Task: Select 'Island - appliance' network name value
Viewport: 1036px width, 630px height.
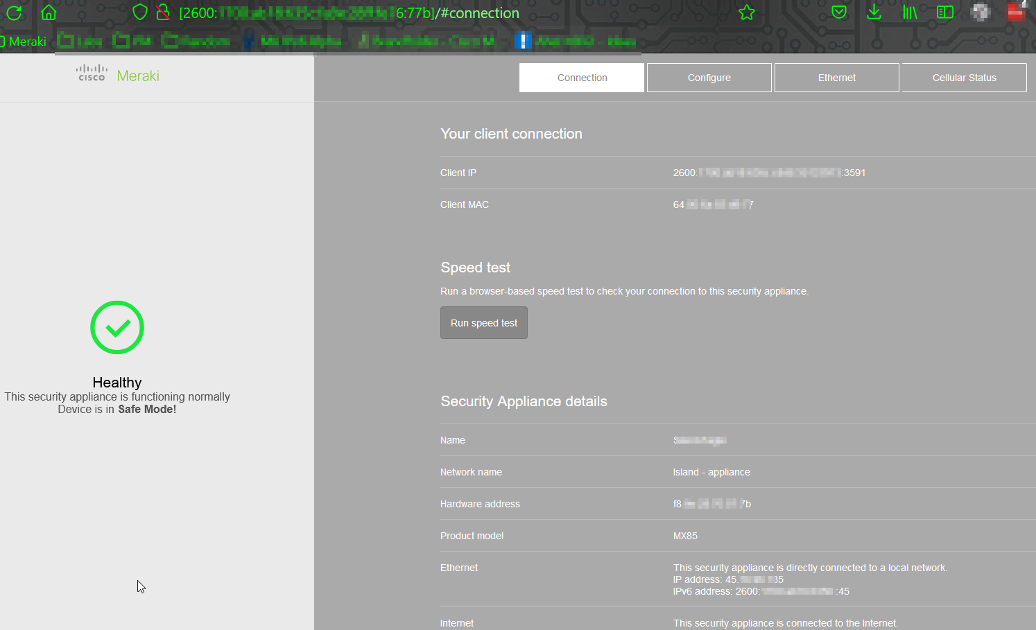Action: tap(711, 472)
